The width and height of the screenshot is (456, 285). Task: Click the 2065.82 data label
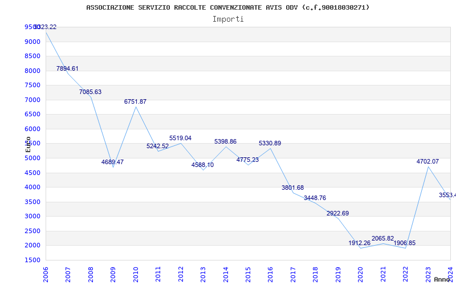click(382, 238)
